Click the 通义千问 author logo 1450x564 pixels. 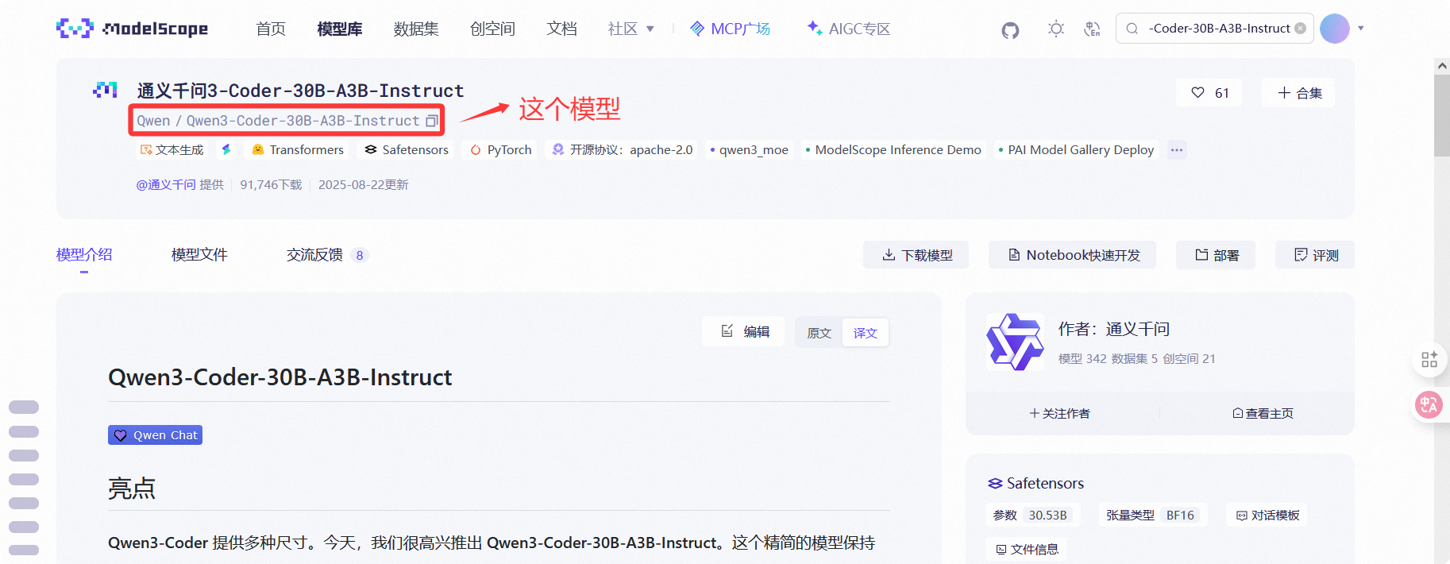[1015, 342]
